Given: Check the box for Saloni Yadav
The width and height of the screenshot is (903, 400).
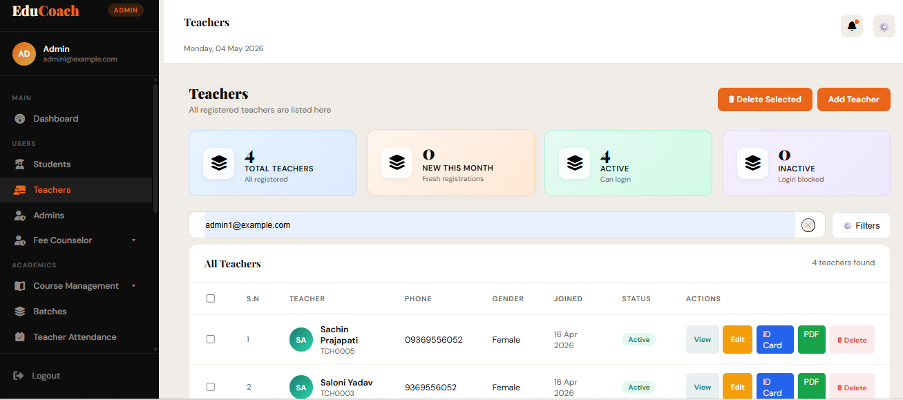Looking at the screenshot, I should pos(211,387).
